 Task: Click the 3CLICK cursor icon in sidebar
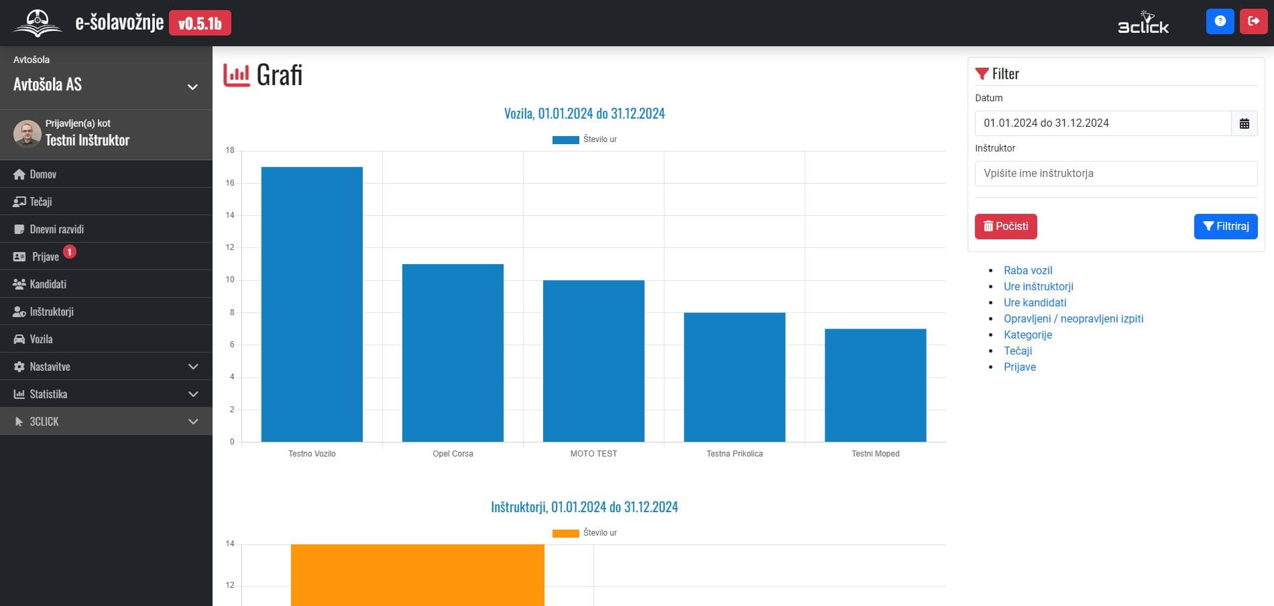point(19,422)
